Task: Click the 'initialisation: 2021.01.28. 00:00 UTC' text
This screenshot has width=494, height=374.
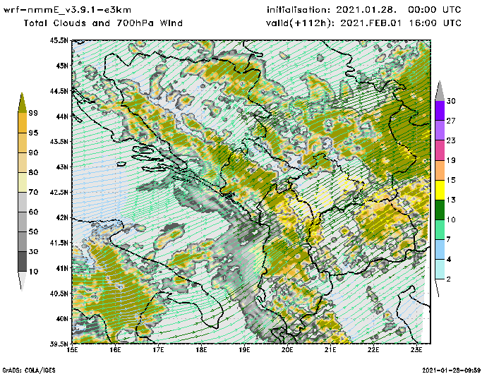Action: (364, 10)
